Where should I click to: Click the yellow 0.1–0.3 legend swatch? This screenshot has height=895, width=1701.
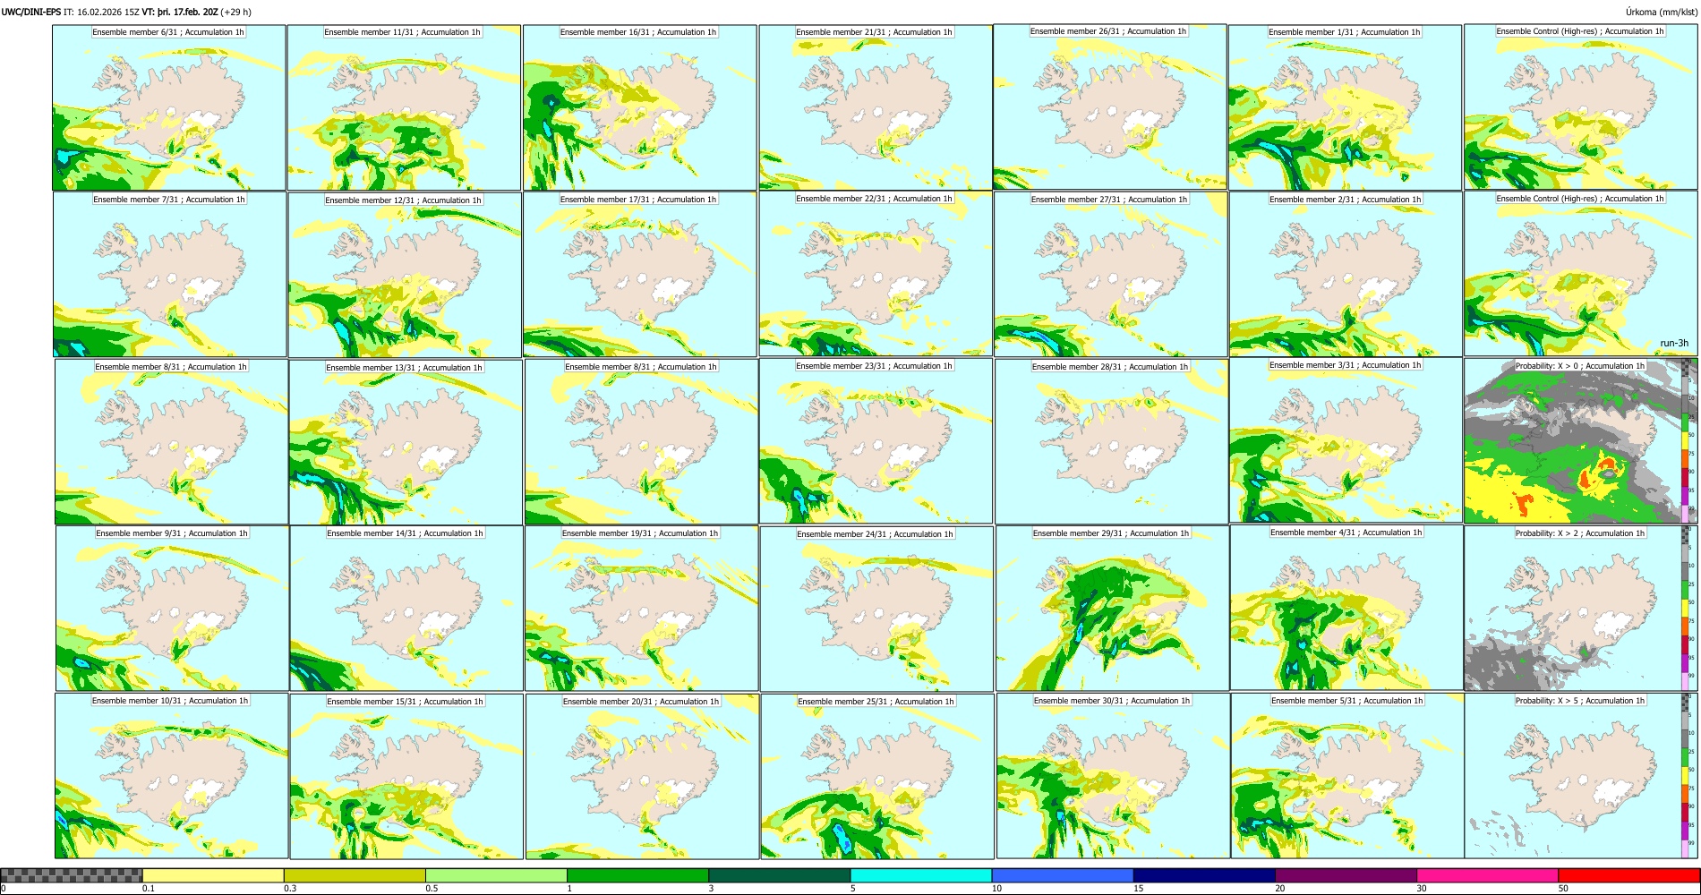tap(213, 875)
